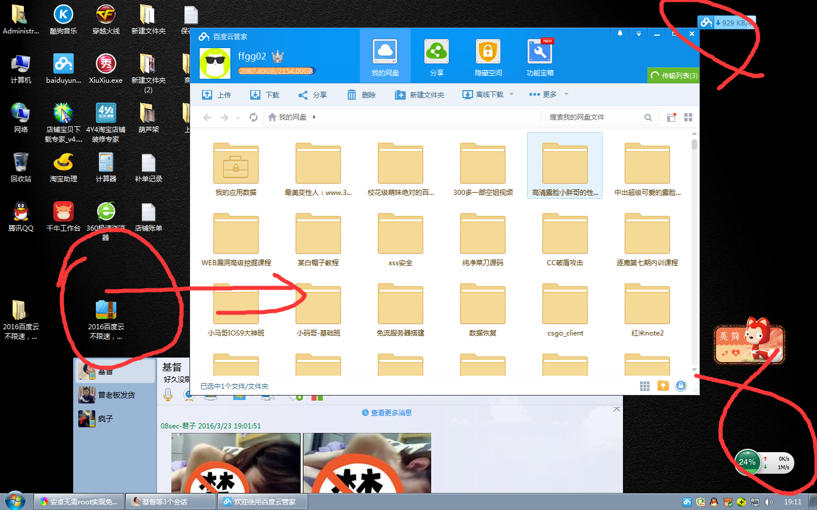Click the crown membership icon beside ffgg02
This screenshot has height=510, width=817.
[277, 56]
